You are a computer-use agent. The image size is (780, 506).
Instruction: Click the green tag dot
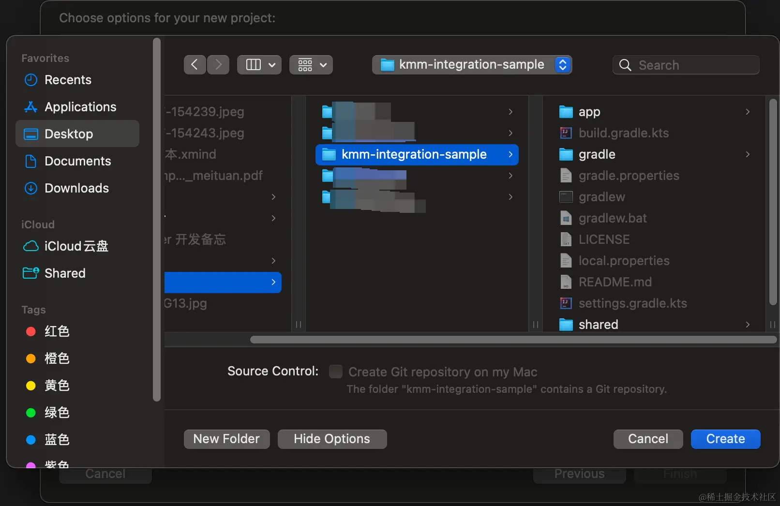click(31, 413)
